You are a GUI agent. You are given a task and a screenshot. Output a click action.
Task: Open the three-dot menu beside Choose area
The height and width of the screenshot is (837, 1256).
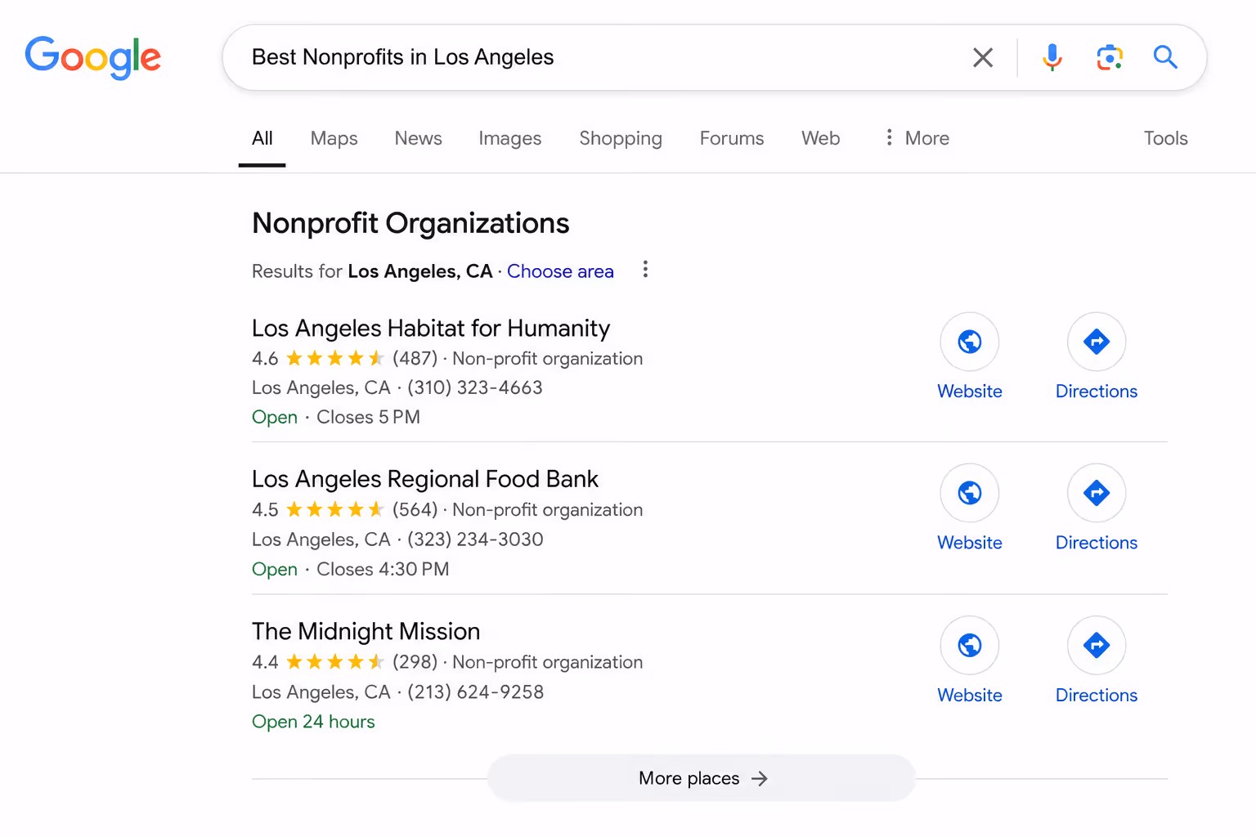(645, 270)
